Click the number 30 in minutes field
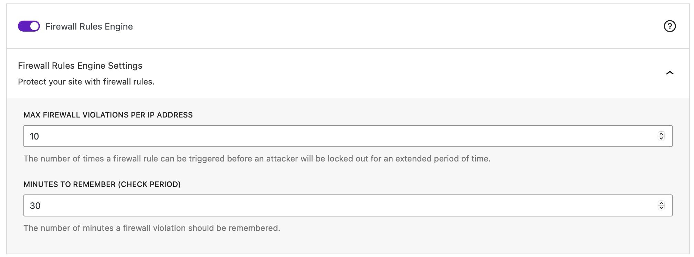Viewport: 694px width, 257px height. [x=35, y=206]
